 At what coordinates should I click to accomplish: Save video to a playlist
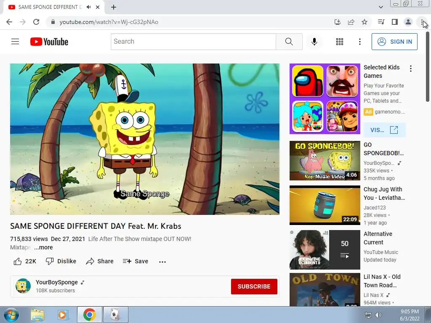tap(136, 261)
